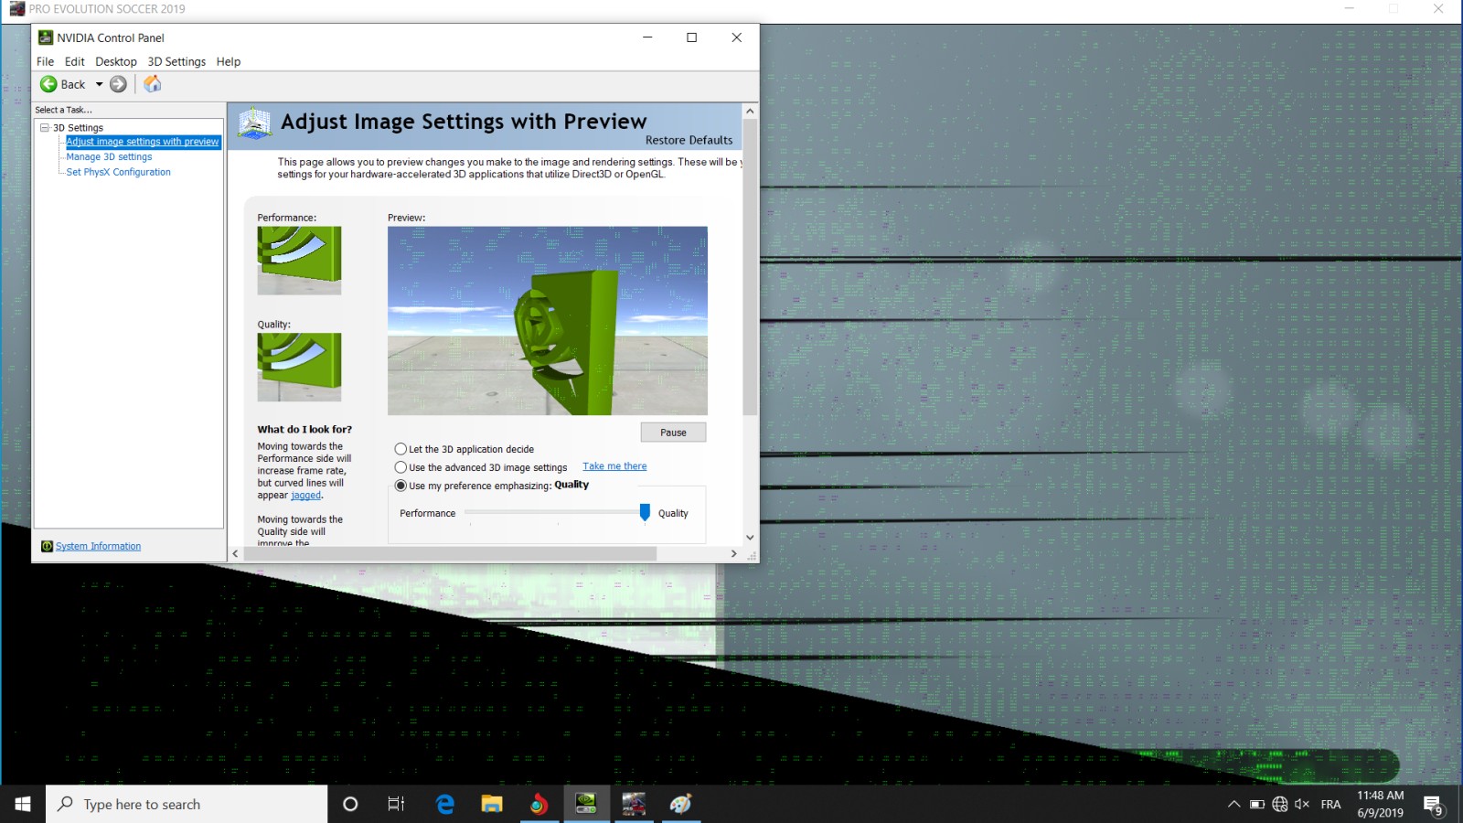1463x823 pixels.
Task: Go to the Home icon in toolbar
Action: [x=153, y=84]
